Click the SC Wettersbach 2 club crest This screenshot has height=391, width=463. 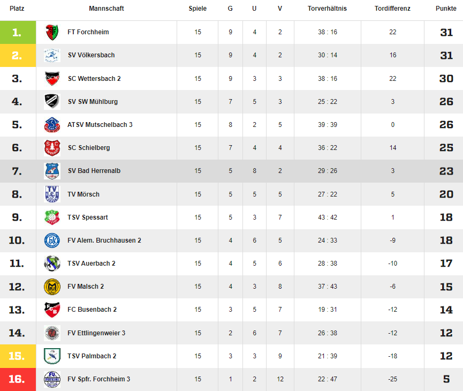52,79
